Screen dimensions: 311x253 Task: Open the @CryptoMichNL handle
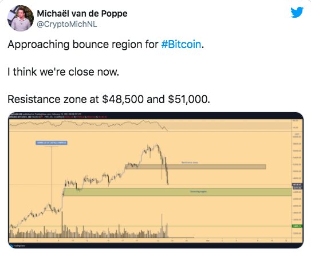pos(67,24)
